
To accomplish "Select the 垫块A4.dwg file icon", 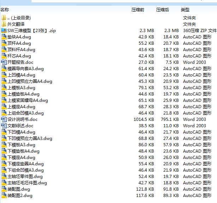I will [4, 37].
